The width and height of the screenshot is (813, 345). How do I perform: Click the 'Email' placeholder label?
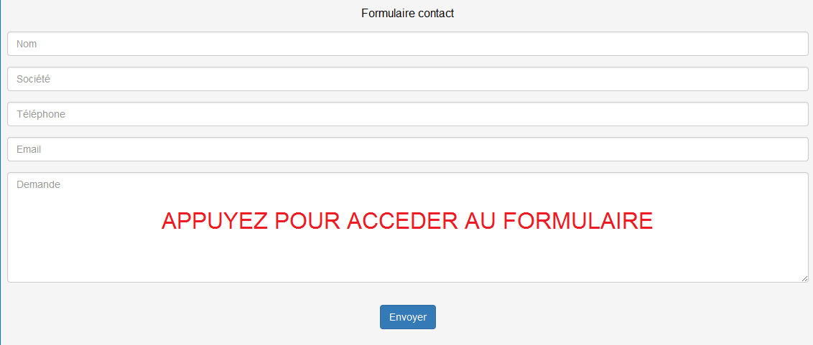coord(29,149)
